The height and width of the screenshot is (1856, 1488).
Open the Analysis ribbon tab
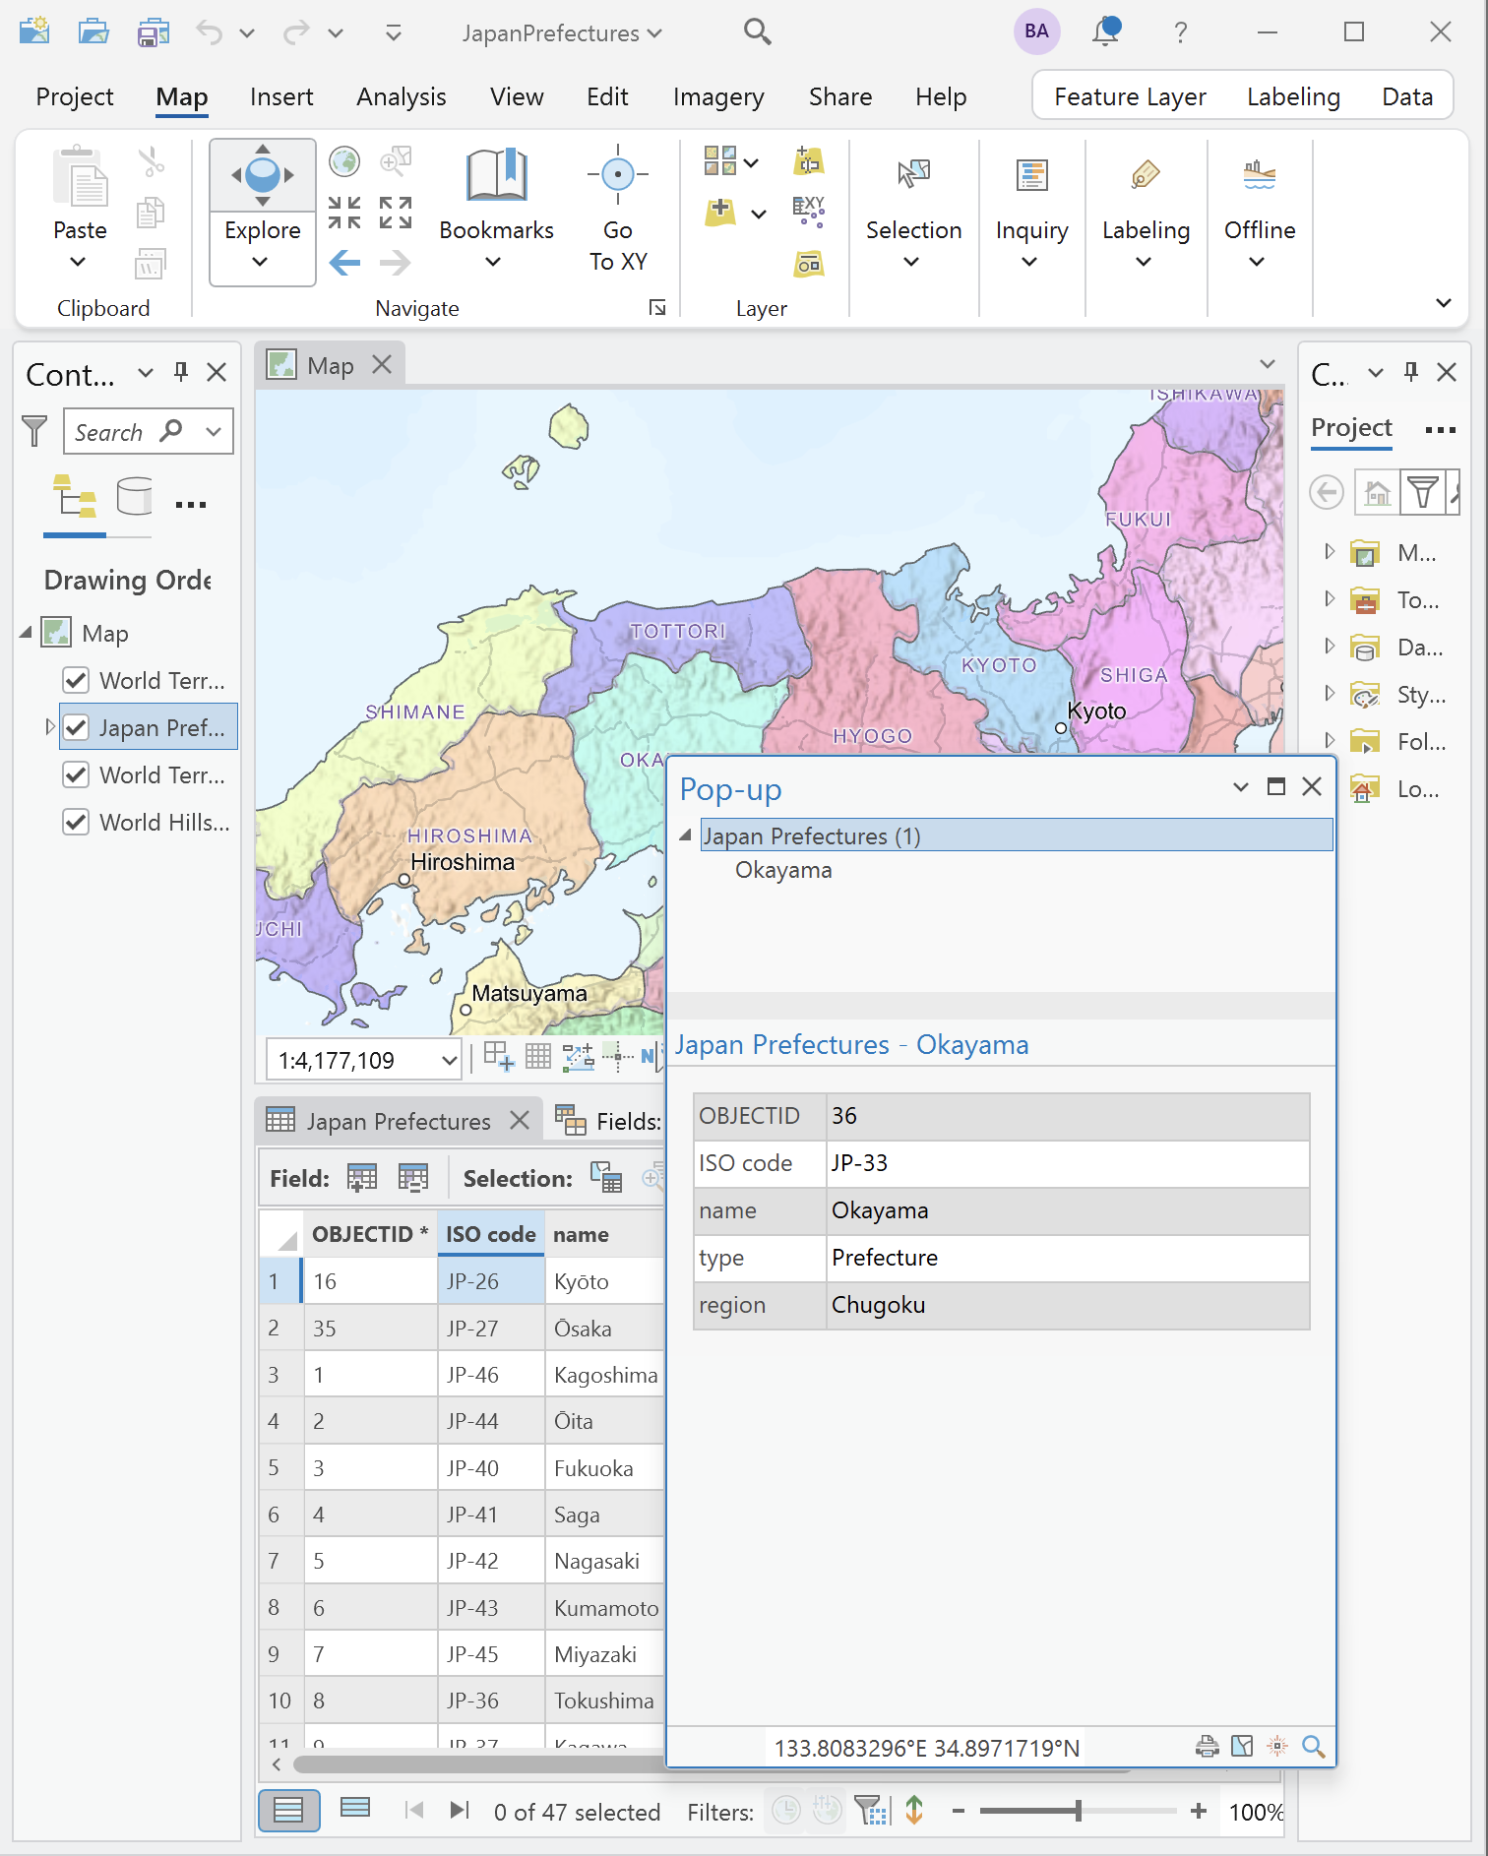(x=402, y=96)
